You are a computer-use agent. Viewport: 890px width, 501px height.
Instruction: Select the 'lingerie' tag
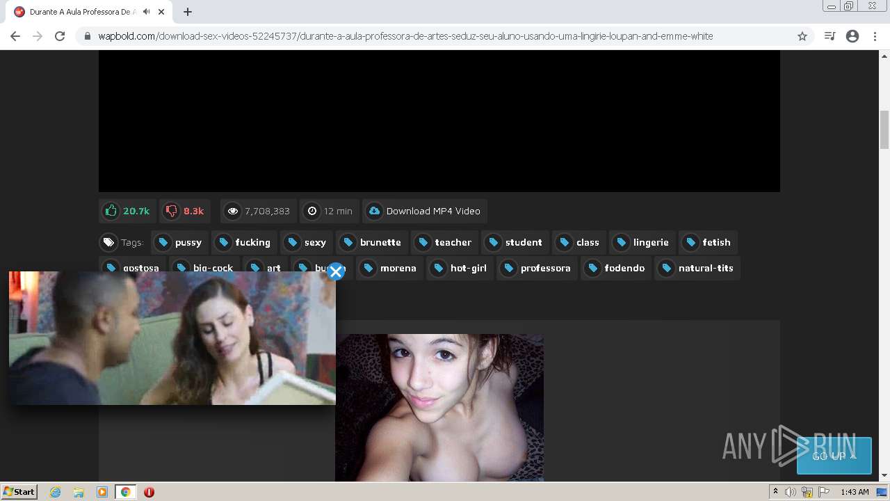coord(642,242)
